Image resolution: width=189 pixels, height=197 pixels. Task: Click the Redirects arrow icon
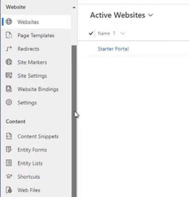9,49
